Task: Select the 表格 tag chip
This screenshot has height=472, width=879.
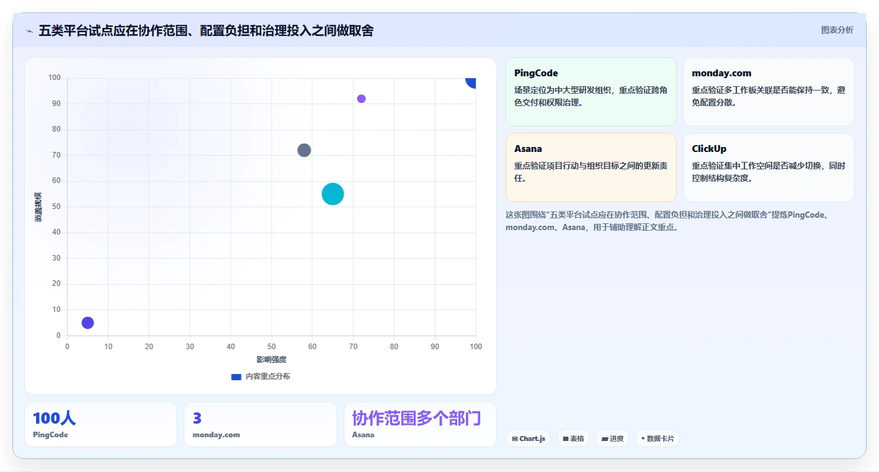Action: coord(573,439)
